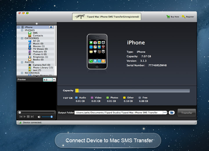The height and width of the screenshot is (151, 209).
Task: Click the preview seek slider knob
Action: (20, 112)
